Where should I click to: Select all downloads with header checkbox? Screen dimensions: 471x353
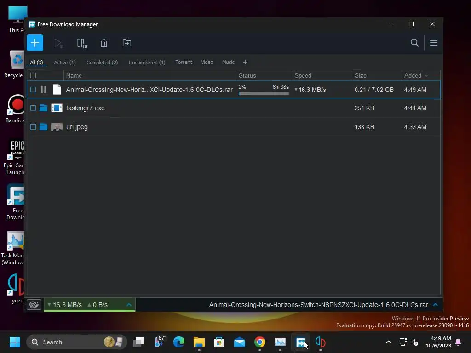33,75
